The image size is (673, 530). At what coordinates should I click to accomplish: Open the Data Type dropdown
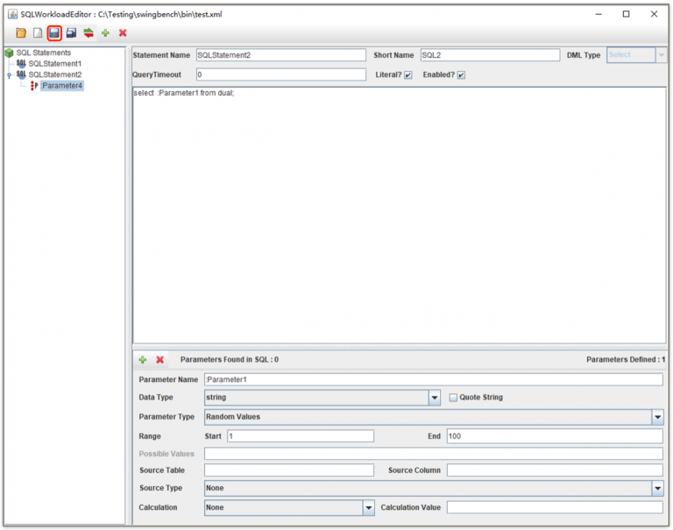pos(434,398)
